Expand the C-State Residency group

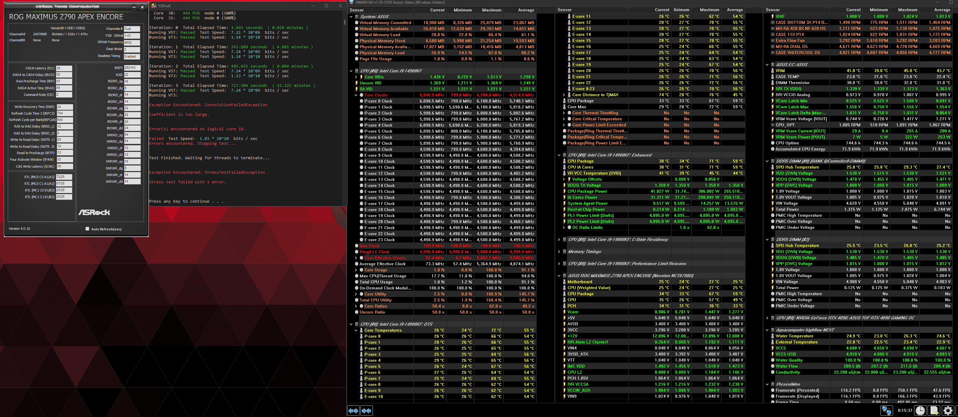tap(559, 240)
